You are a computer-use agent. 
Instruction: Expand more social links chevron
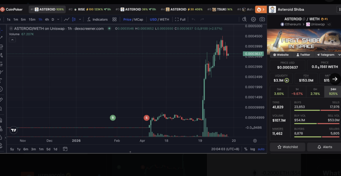pos(339,55)
